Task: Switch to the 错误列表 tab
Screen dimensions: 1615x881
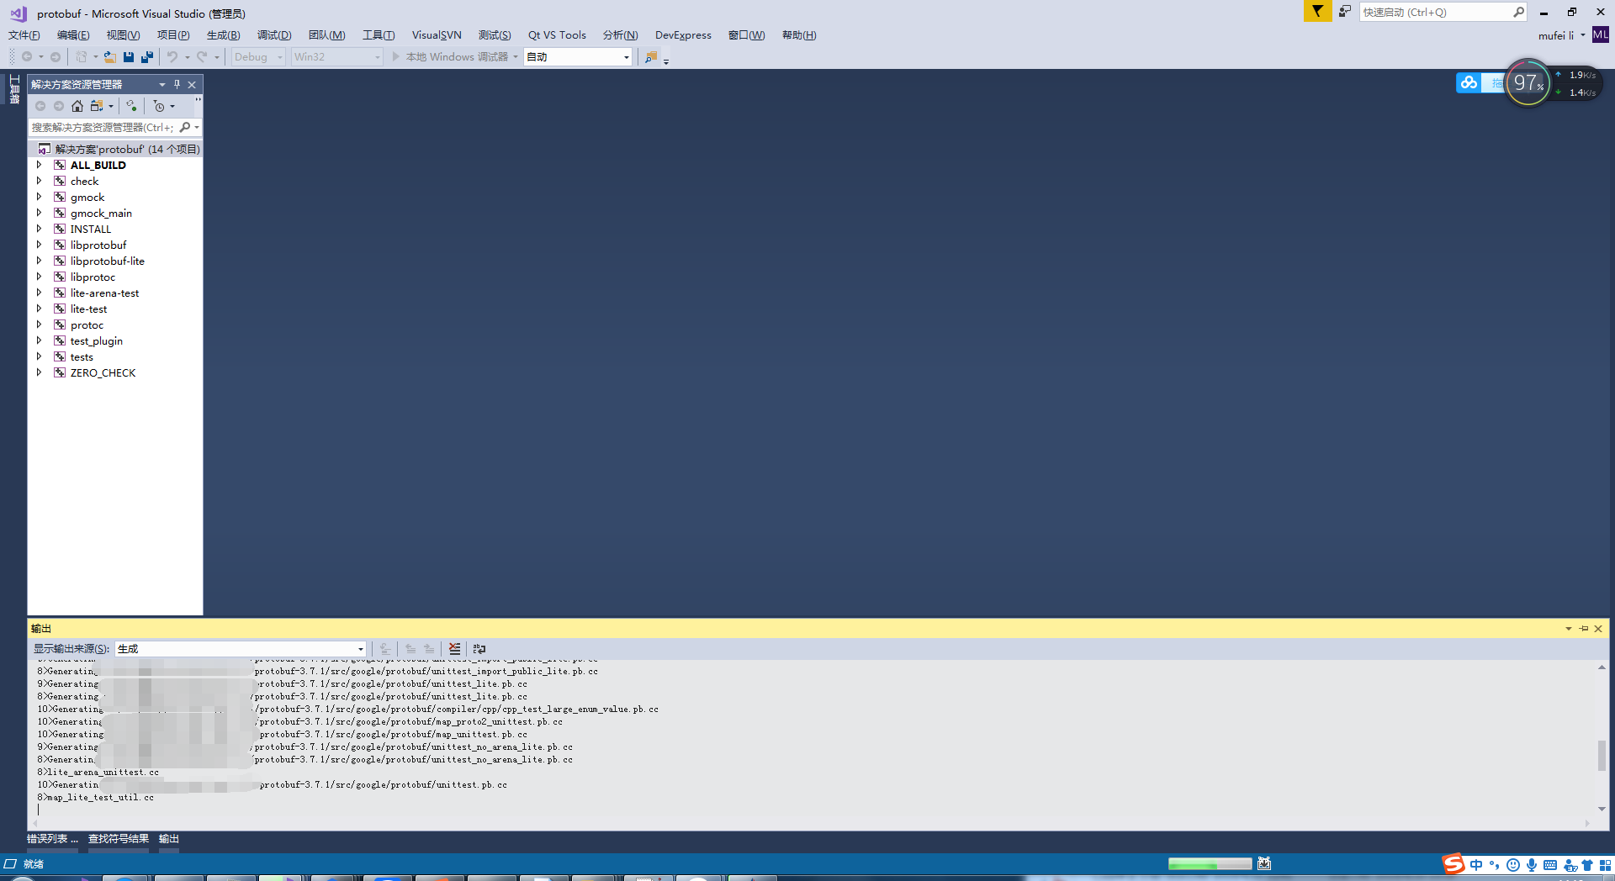Action: pos(52,839)
